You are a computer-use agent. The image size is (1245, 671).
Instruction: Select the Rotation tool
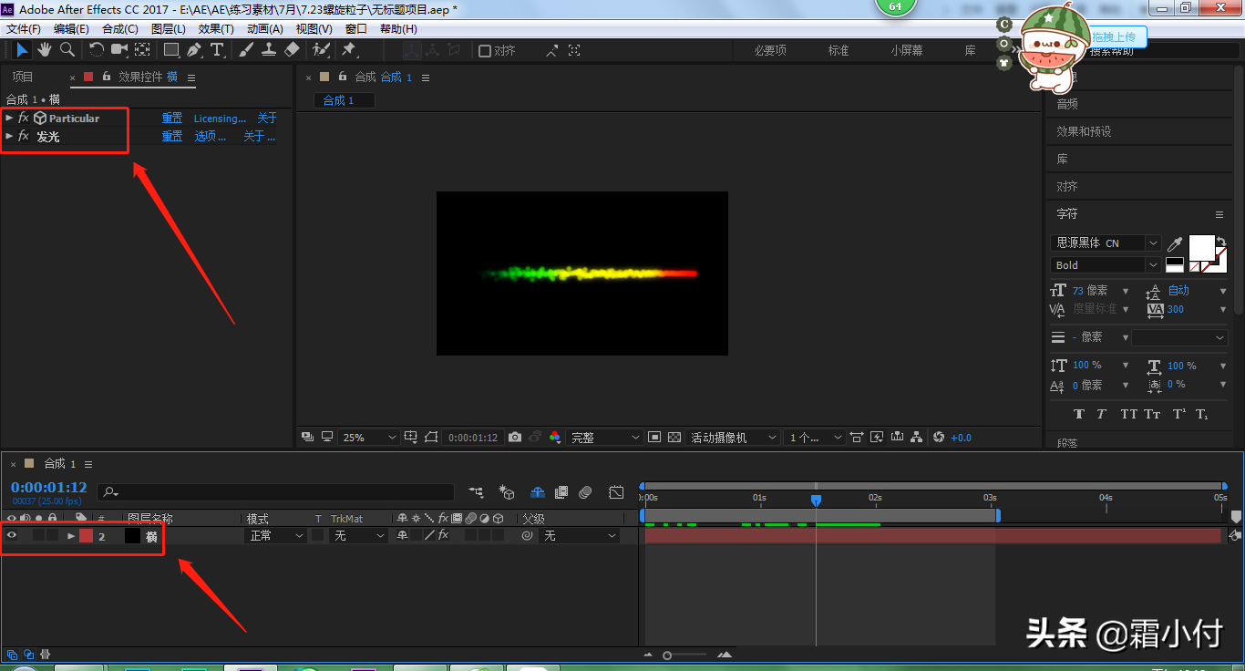point(97,49)
